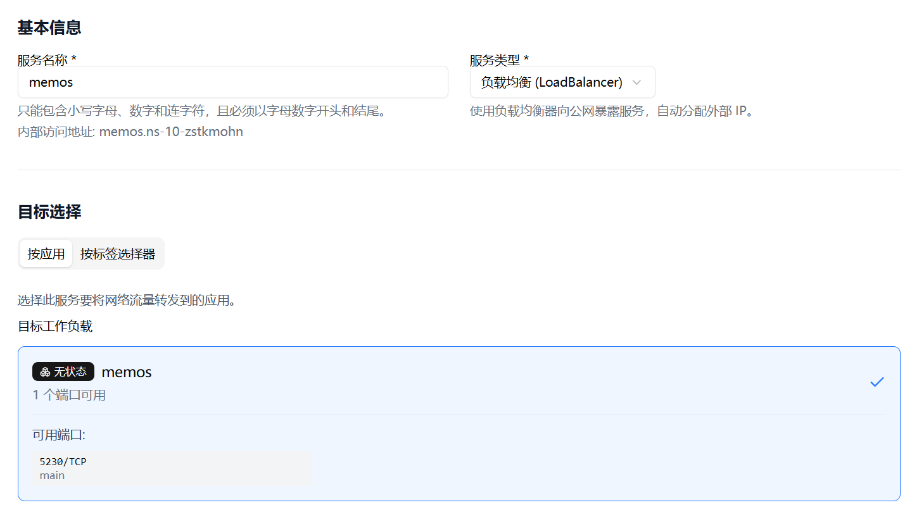The height and width of the screenshot is (512, 912).
Task: Click the 基本信息 section heading
Action: point(49,27)
